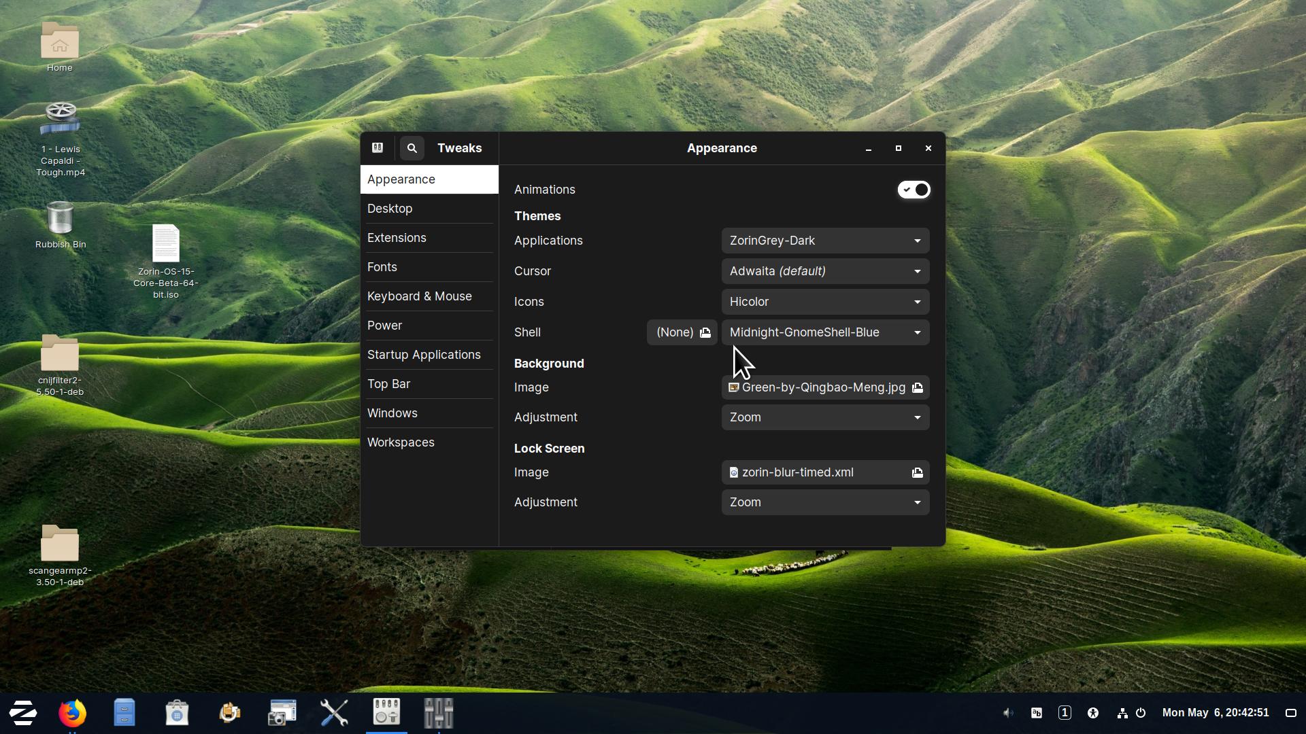Click the Cursor theme dropdown
1306x734 pixels.
point(825,270)
